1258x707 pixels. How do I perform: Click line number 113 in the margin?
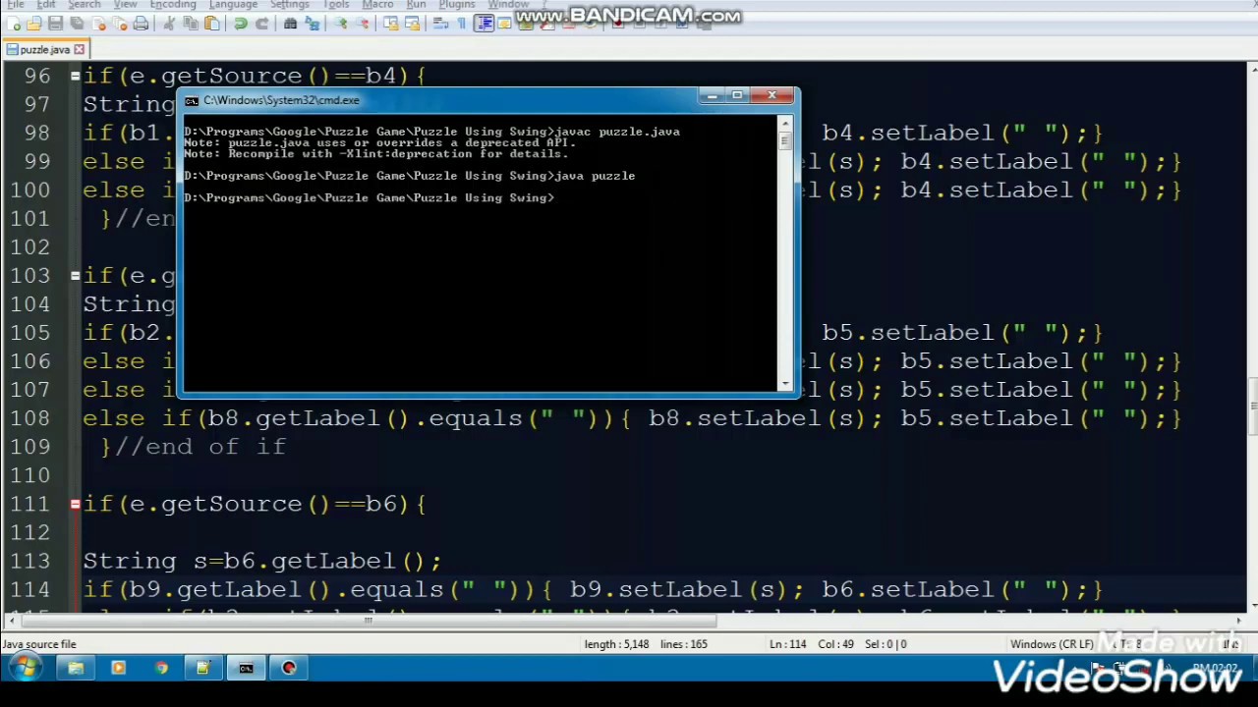tap(31, 561)
